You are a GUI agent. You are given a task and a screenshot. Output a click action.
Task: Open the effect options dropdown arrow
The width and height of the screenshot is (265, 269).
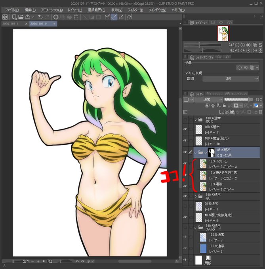[x=257, y=68]
